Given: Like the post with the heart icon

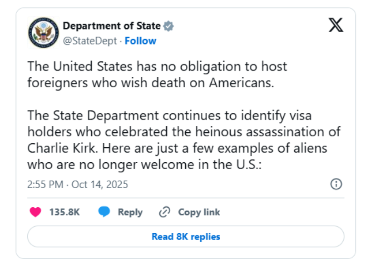Looking at the screenshot, I should pyautogui.click(x=35, y=212).
